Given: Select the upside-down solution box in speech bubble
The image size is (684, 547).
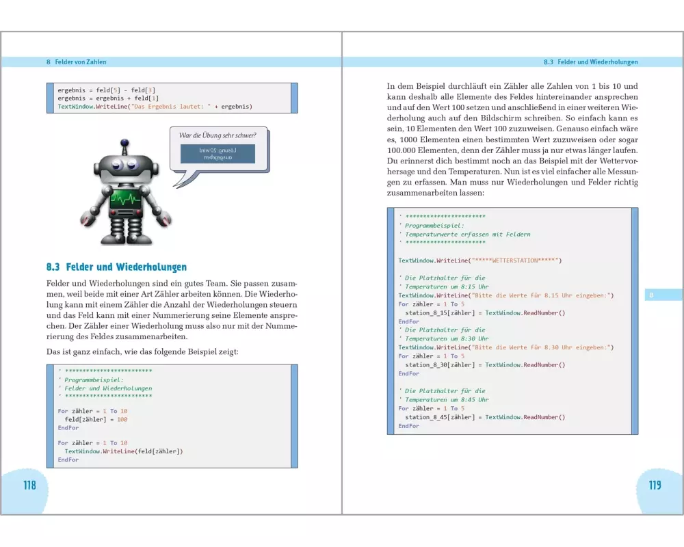Looking at the screenshot, I should coord(218,153).
